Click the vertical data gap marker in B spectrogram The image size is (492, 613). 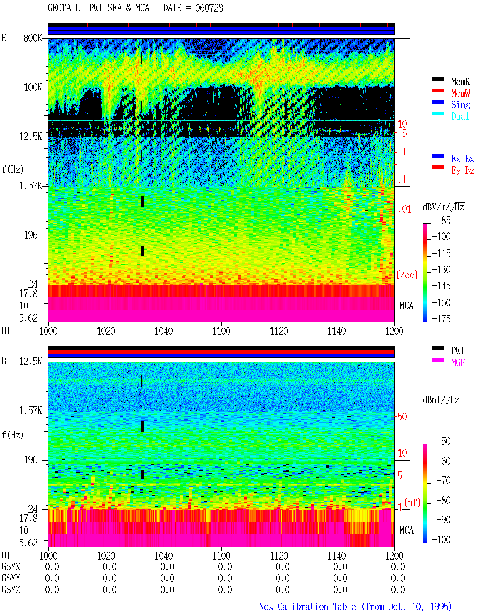[141, 454]
